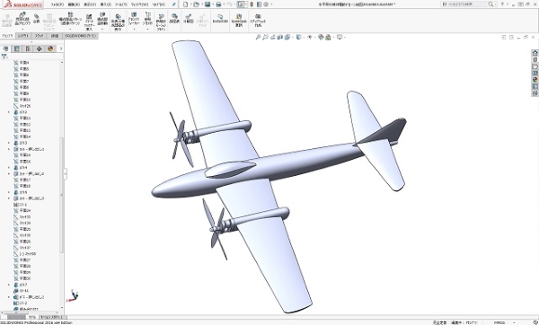Image resolution: width=539 pixels, height=325 pixels.
Task: Click the Zoom to Fit magnifier icon
Action: [258, 37]
